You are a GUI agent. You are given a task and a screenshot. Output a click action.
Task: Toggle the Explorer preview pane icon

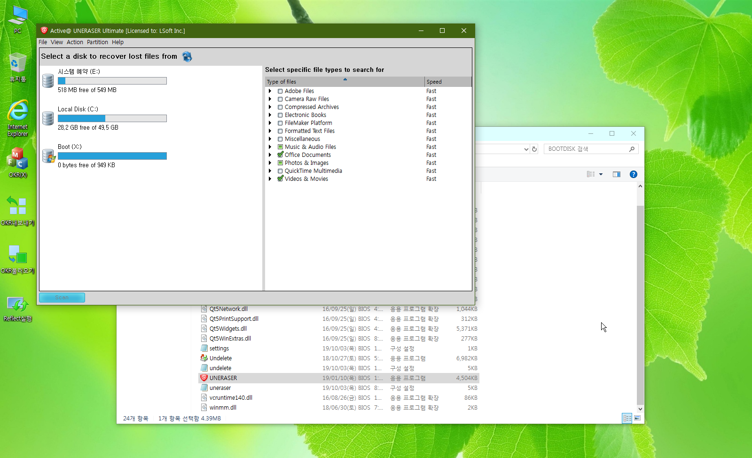pyautogui.click(x=617, y=174)
